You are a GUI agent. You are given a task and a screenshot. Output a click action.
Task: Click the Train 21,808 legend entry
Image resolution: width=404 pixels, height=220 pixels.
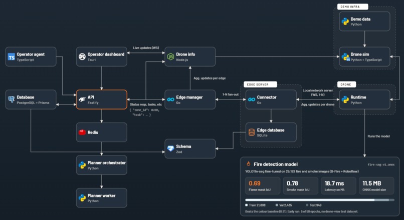255,205
